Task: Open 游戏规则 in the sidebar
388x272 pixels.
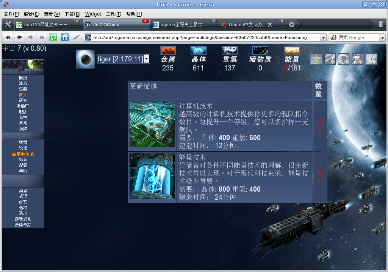Action: [23, 219]
